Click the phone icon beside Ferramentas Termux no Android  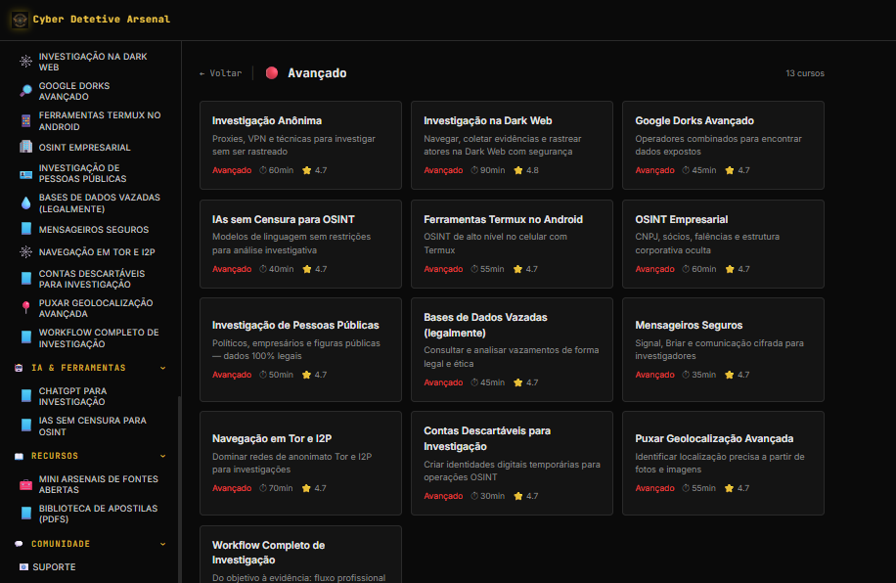(25, 120)
